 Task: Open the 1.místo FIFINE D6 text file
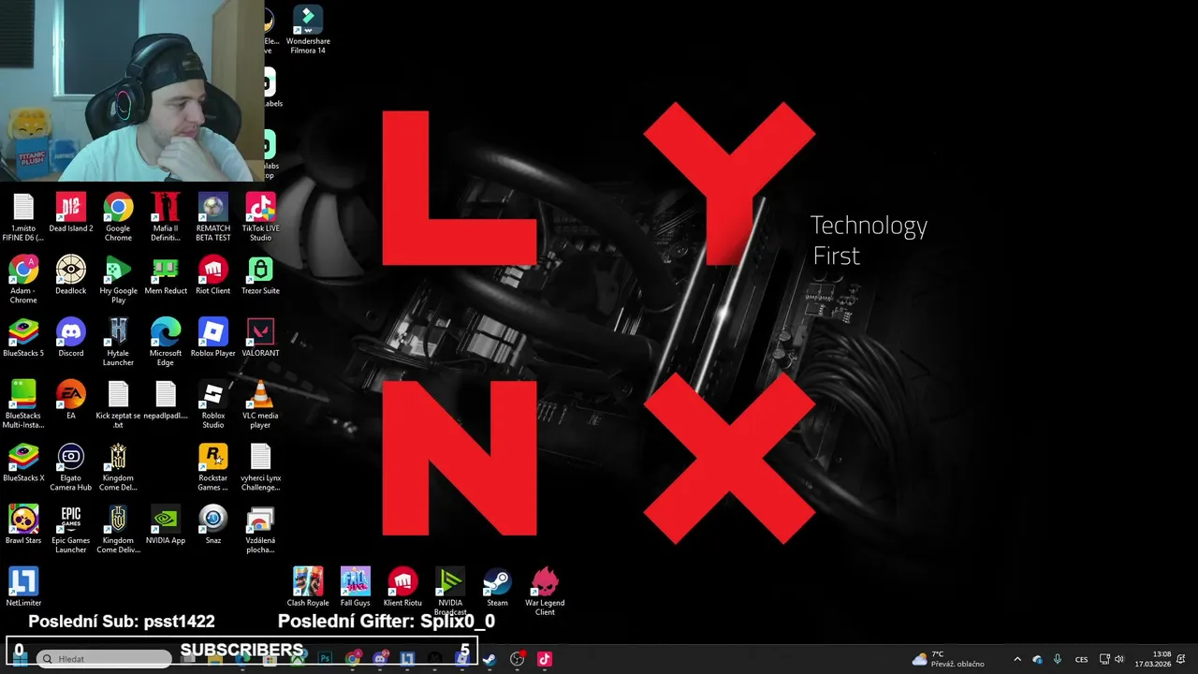[x=23, y=216]
